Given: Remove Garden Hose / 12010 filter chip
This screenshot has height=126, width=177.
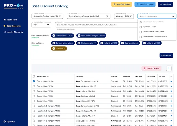Looking at the screenshot, I should point(54,35).
